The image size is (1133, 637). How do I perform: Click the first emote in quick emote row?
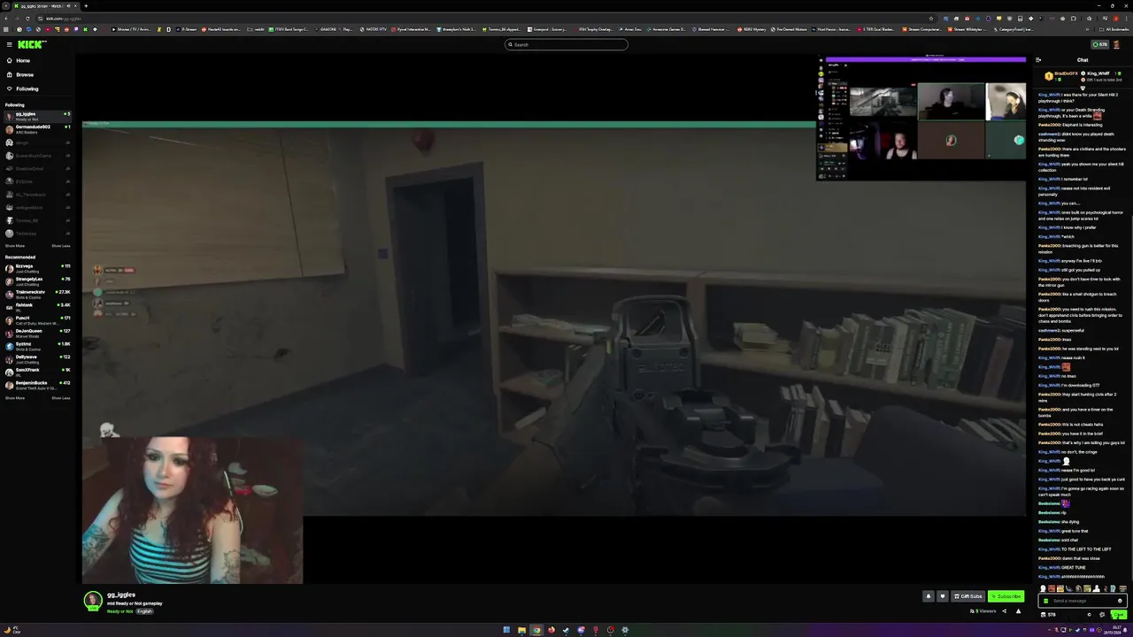1043,588
